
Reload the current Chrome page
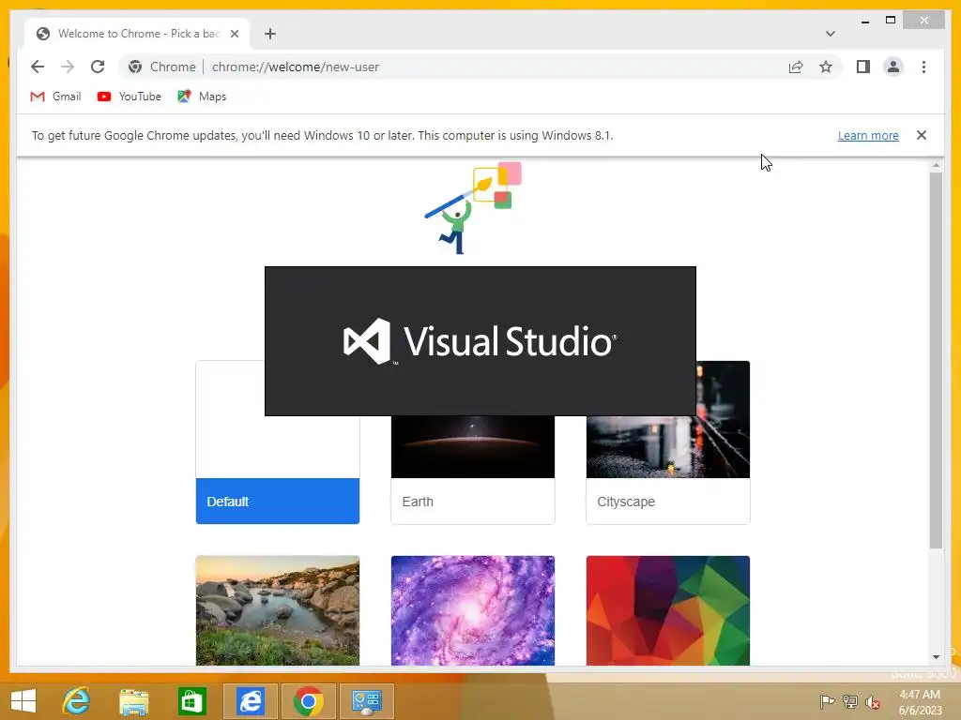(98, 67)
